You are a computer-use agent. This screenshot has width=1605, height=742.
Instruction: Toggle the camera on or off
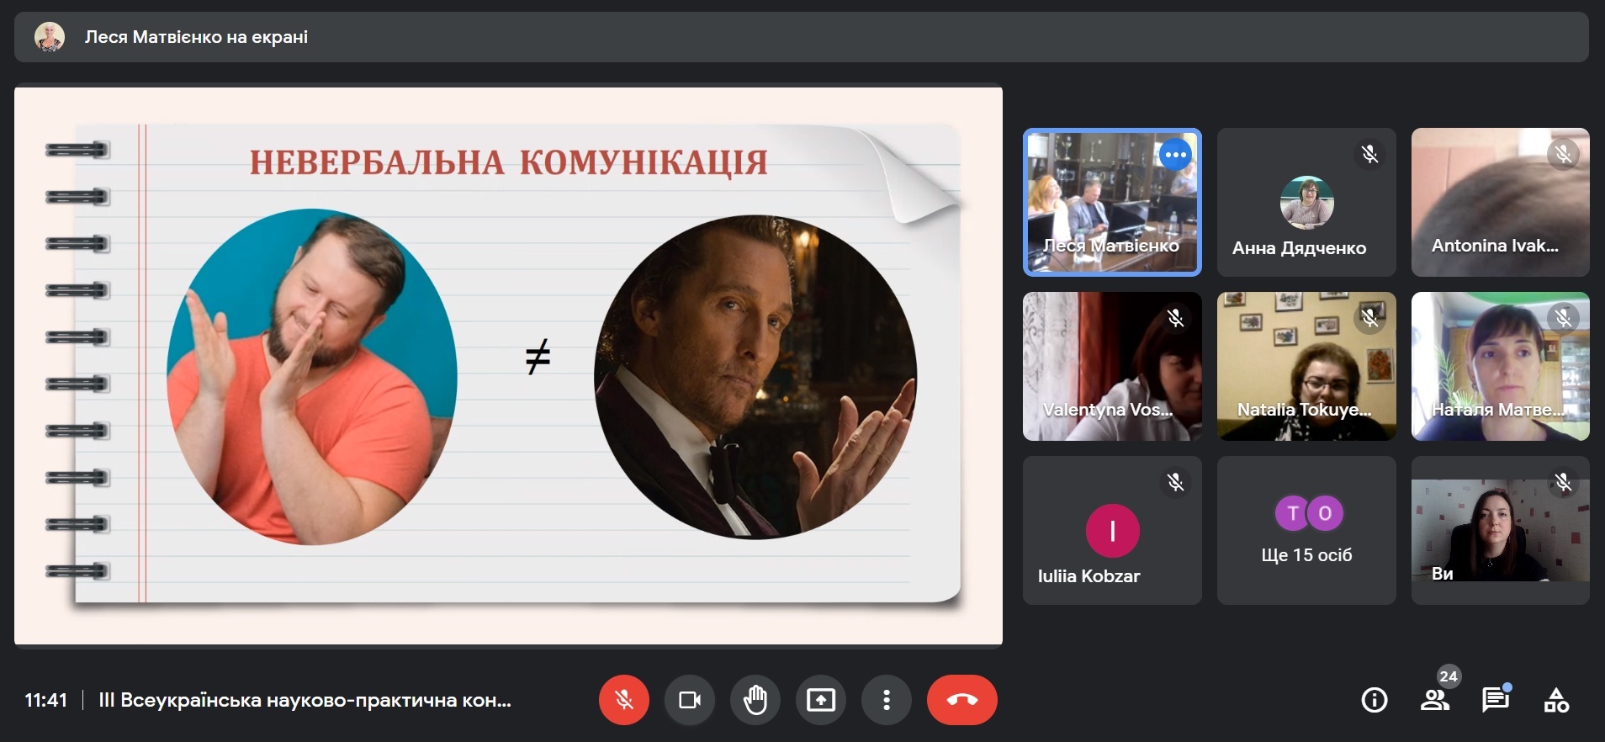tap(690, 700)
